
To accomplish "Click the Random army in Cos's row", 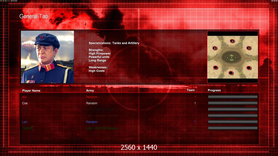I will point(92,103).
